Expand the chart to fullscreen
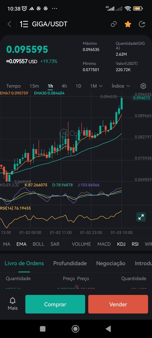 (141, 217)
